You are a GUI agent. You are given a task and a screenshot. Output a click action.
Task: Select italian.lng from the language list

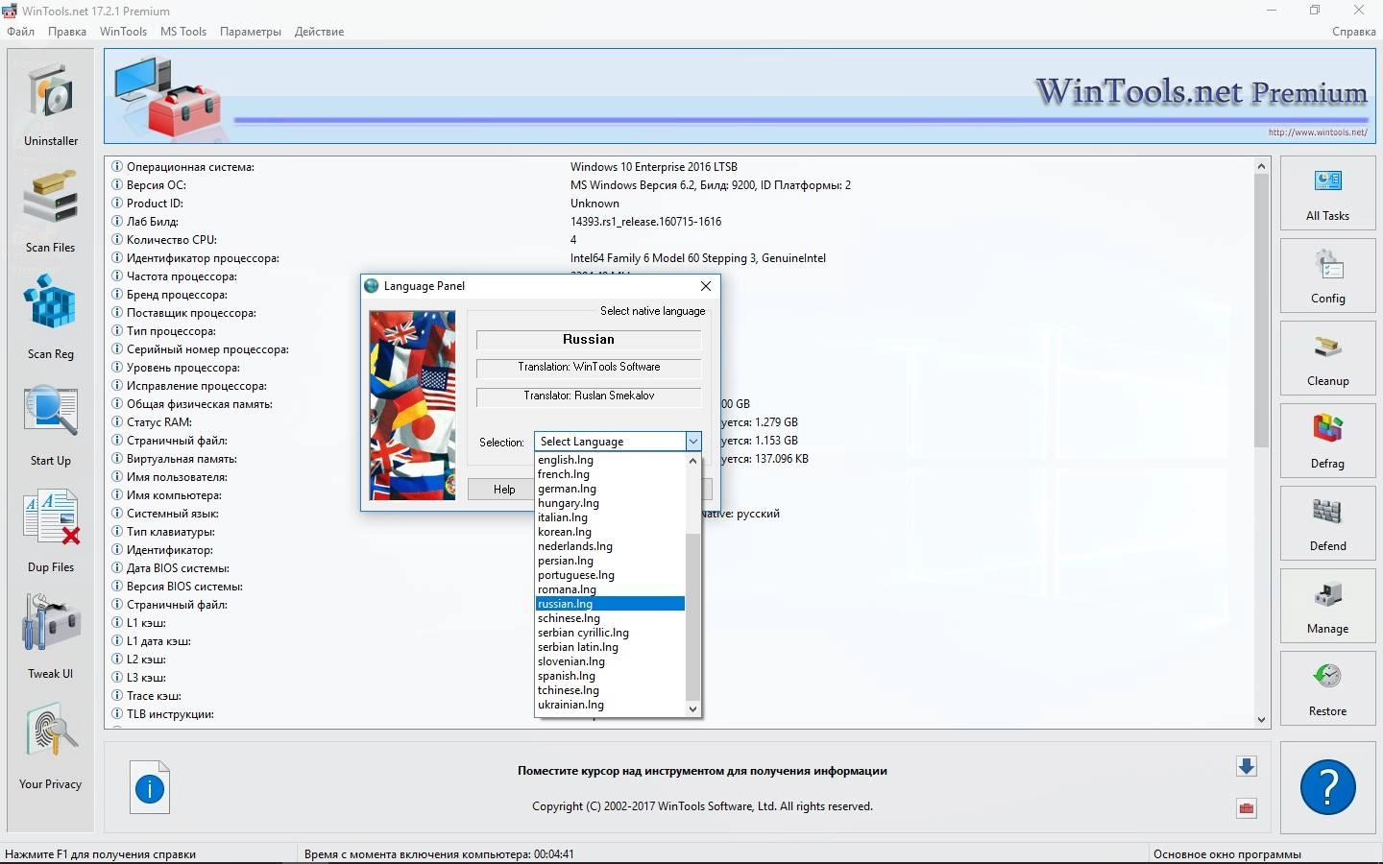point(610,517)
